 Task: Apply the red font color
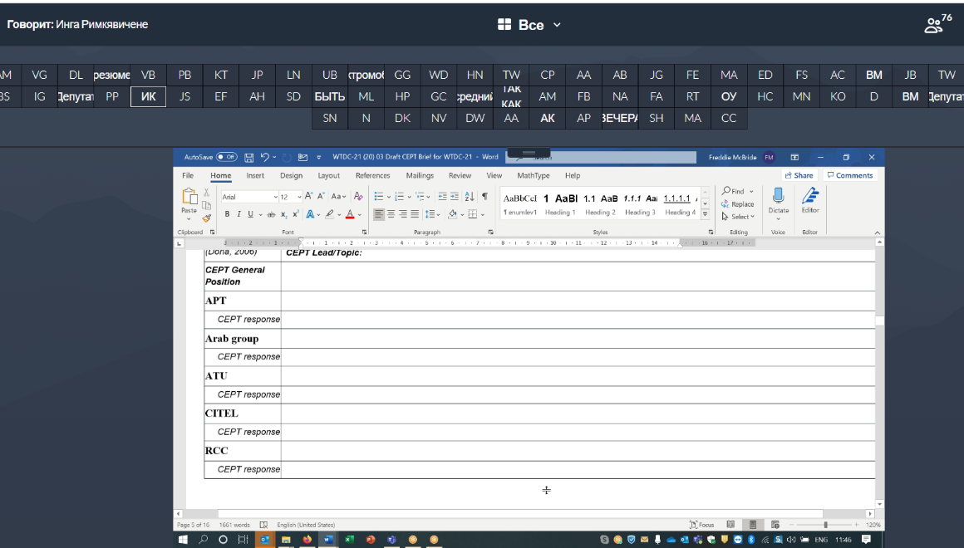(x=350, y=214)
